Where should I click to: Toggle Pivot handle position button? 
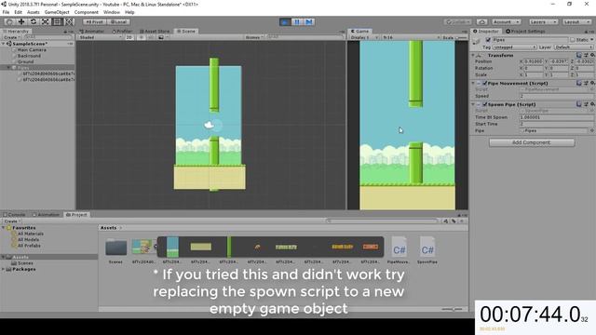point(94,22)
